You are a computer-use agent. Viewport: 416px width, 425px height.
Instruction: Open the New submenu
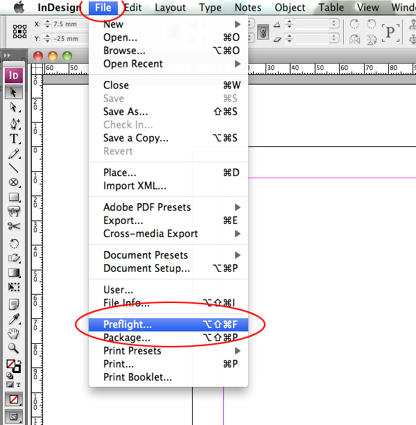tap(168, 24)
